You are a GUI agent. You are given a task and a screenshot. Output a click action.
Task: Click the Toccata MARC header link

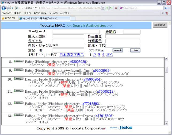[x=52, y=26]
